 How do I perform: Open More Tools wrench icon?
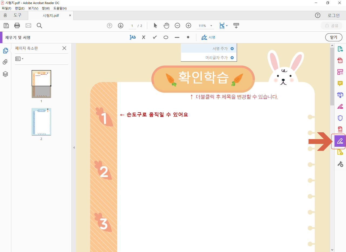(x=340, y=164)
